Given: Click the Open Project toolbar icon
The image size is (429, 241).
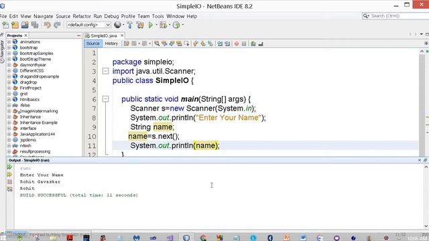Looking at the screenshot, I should click(25, 25).
